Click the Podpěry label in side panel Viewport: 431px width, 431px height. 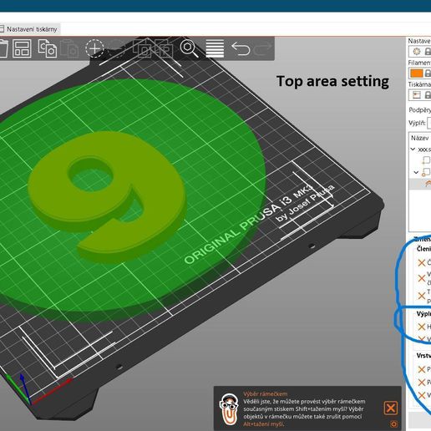pyautogui.click(x=419, y=110)
